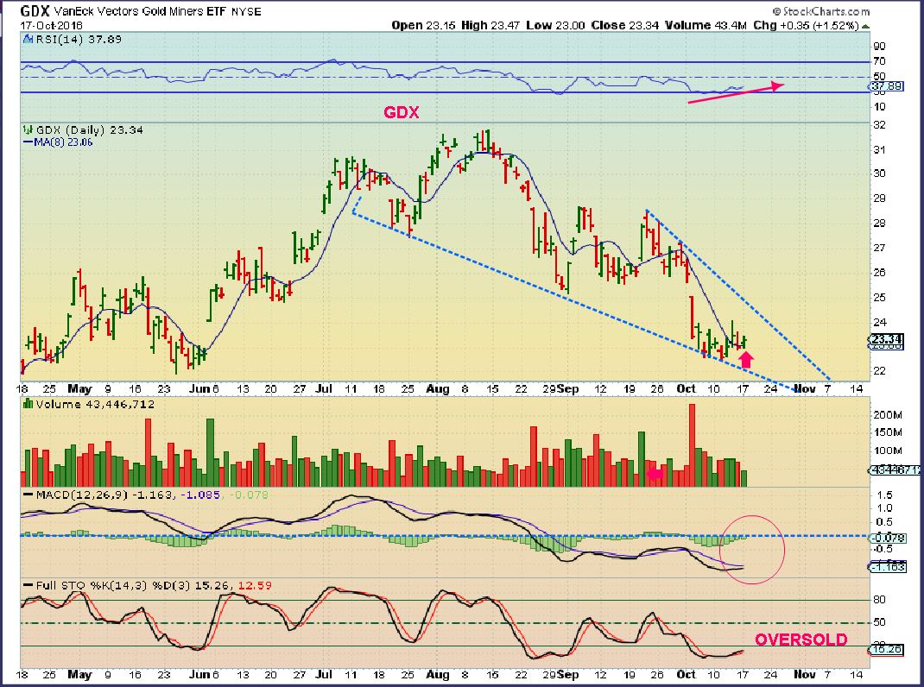
Task: Click the -1.163 MACD tag on the right axis
Action: tap(889, 567)
